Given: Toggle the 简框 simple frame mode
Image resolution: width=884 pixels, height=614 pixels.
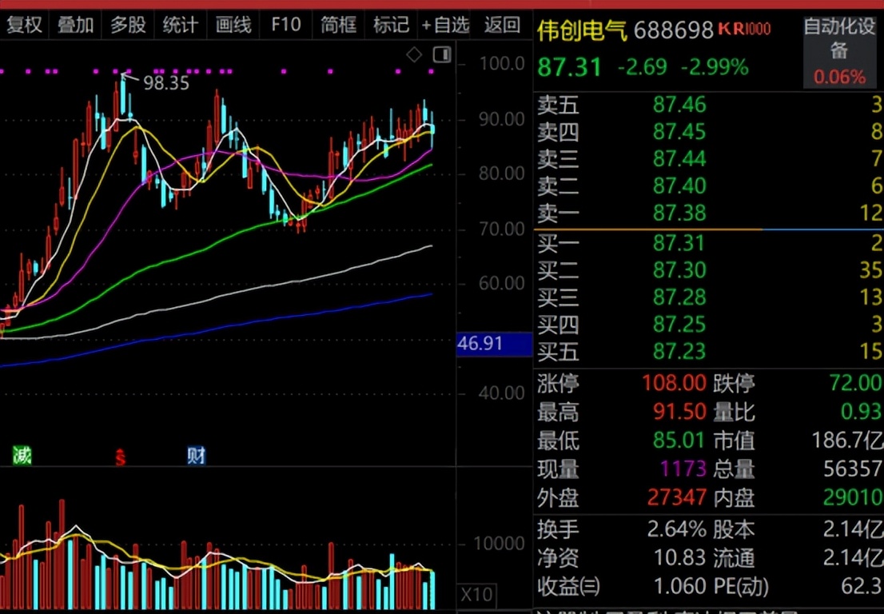Looking at the screenshot, I should (338, 25).
